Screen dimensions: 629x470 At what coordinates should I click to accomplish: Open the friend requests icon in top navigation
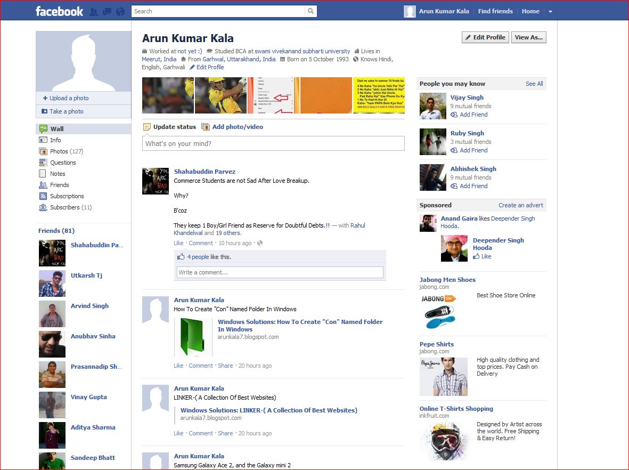pyautogui.click(x=93, y=10)
